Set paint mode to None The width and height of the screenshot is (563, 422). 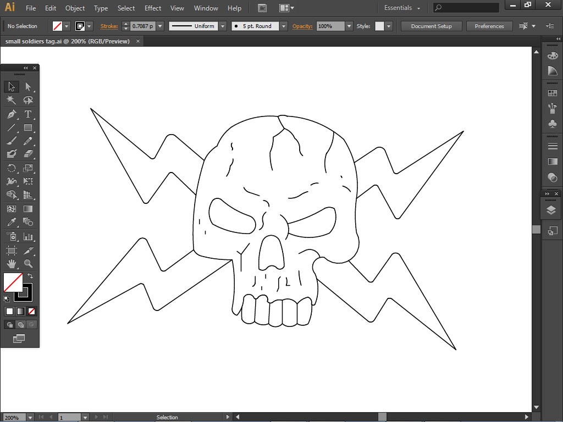coord(31,312)
